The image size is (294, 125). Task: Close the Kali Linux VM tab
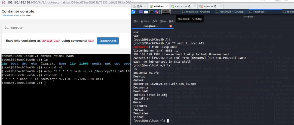[167, 6]
